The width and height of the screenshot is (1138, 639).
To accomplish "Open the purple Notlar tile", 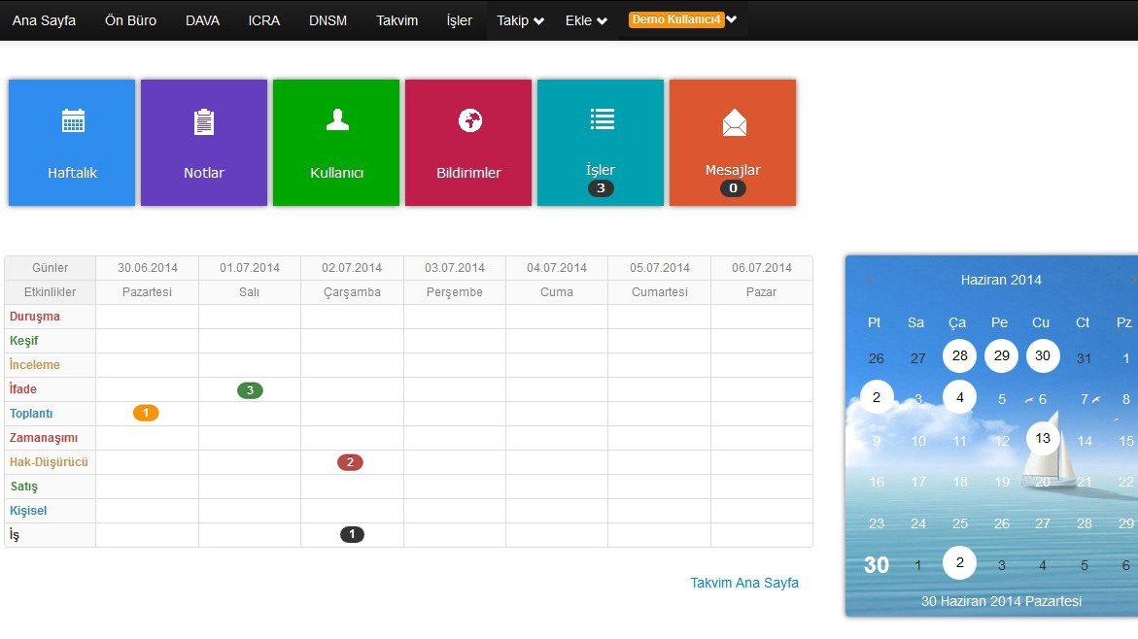I will pos(204,143).
